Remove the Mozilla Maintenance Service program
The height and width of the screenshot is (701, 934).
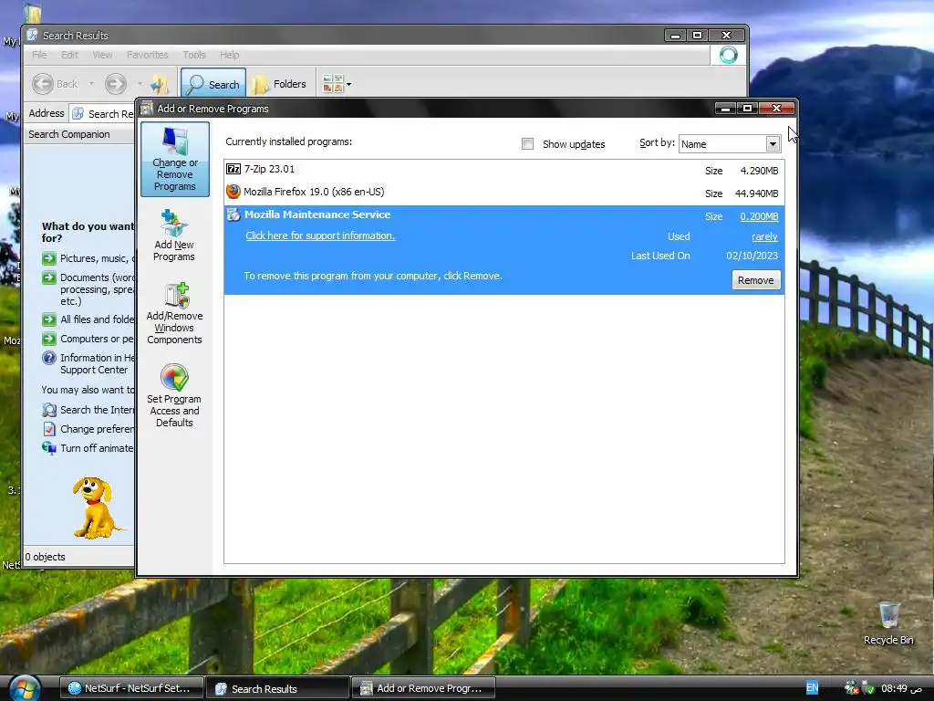[755, 280]
